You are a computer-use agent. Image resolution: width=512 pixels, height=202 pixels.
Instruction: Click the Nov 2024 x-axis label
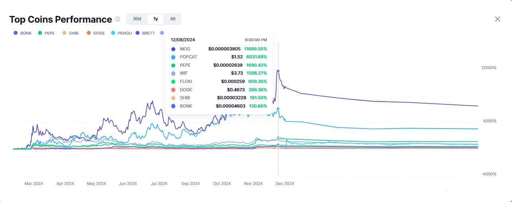click(x=253, y=184)
